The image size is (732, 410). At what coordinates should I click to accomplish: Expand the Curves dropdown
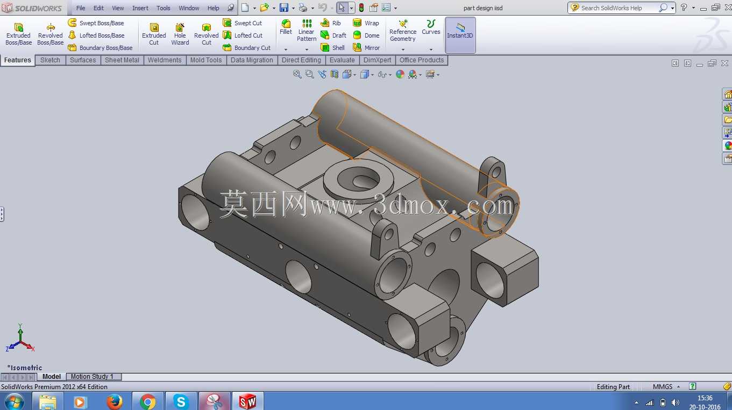coord(431,49)
